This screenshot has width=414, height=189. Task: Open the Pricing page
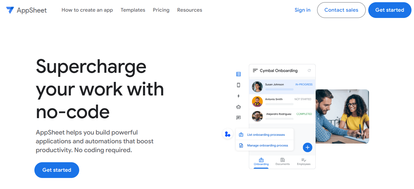[x=161, y=10]
